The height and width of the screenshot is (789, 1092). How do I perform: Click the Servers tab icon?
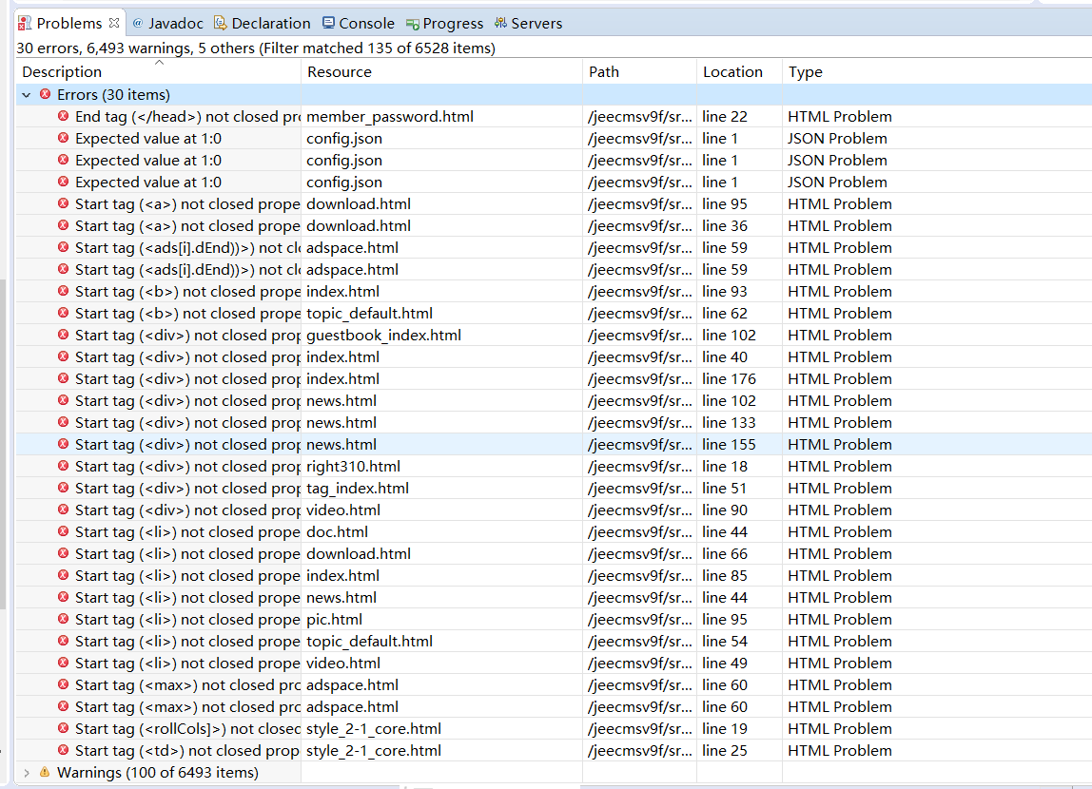[x=500, y=23]
